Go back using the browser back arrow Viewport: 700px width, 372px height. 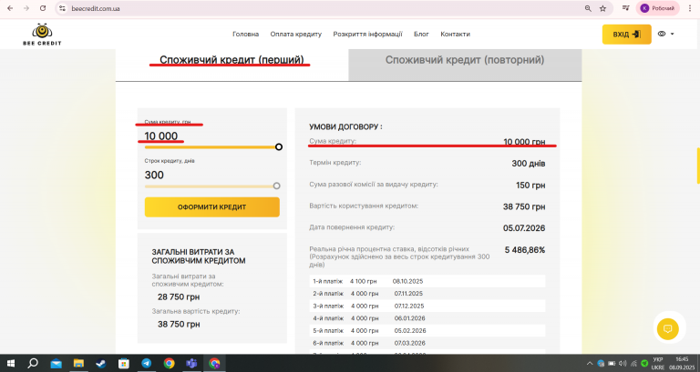click(10, 8)
